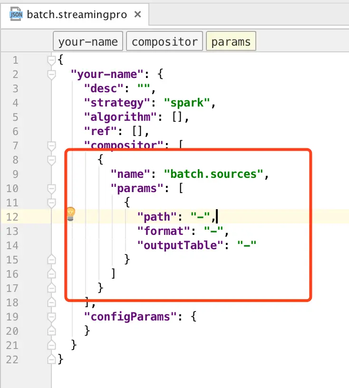The image size is (349, 388).
Task: Click the empty string value of desc
Action: point(144,87)
